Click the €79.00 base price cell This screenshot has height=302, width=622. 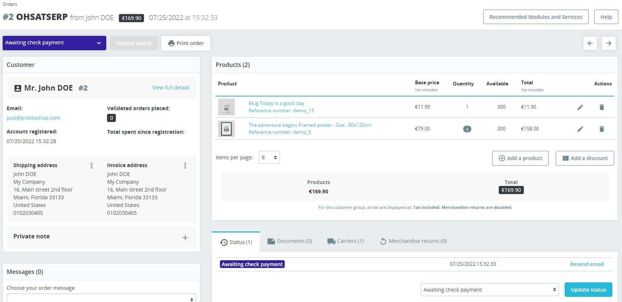[422, 129]
